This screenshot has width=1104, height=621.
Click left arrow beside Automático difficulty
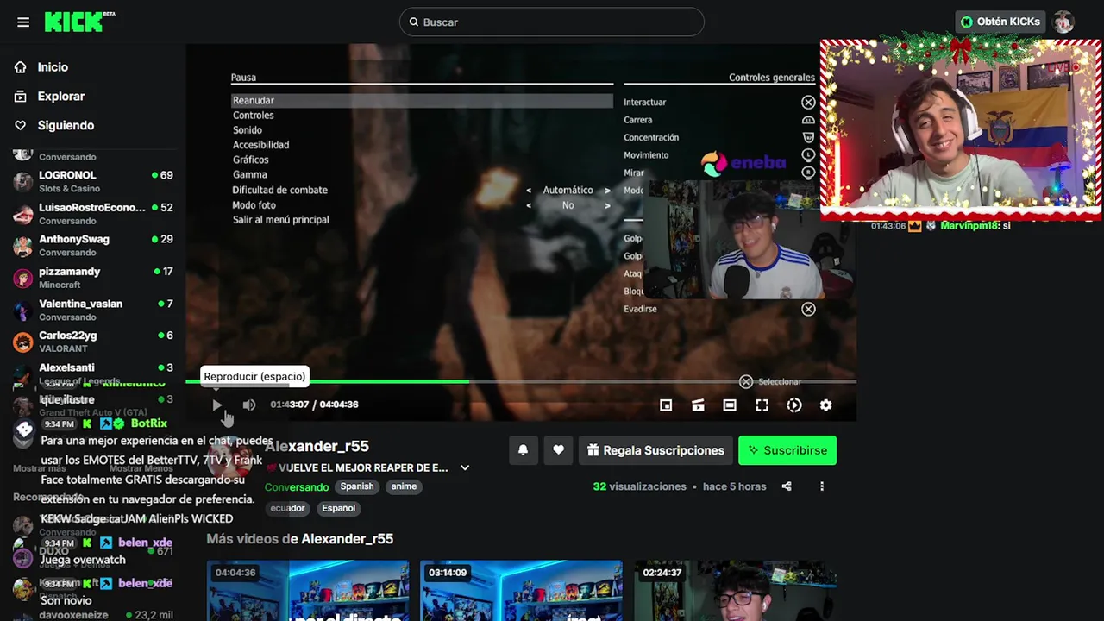[529, 191]
